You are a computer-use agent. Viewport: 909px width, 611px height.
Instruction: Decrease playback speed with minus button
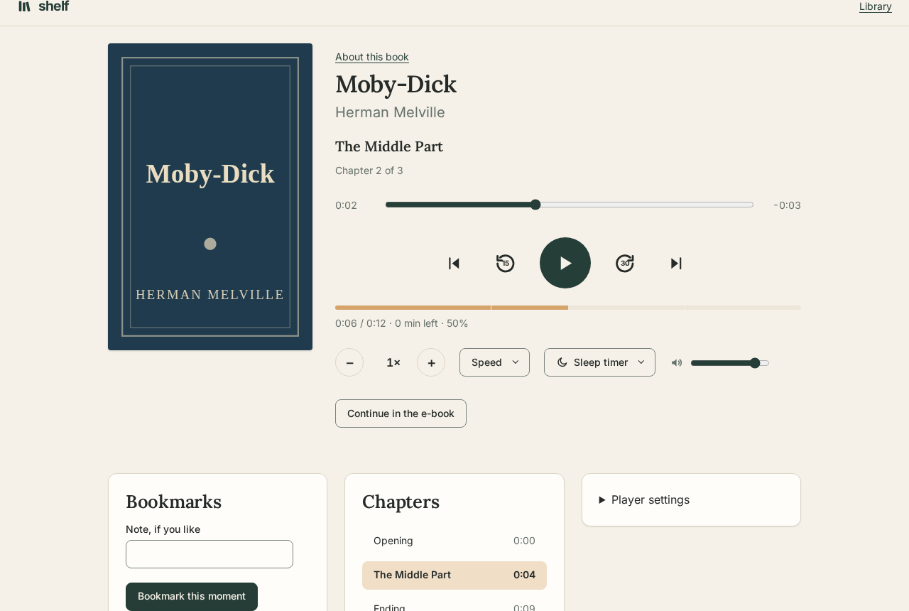[349, 362]
